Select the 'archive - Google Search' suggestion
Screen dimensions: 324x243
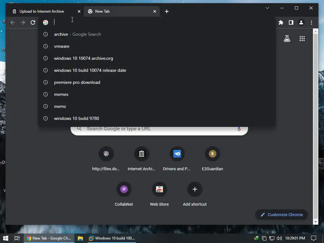click(x=157, y=34)
